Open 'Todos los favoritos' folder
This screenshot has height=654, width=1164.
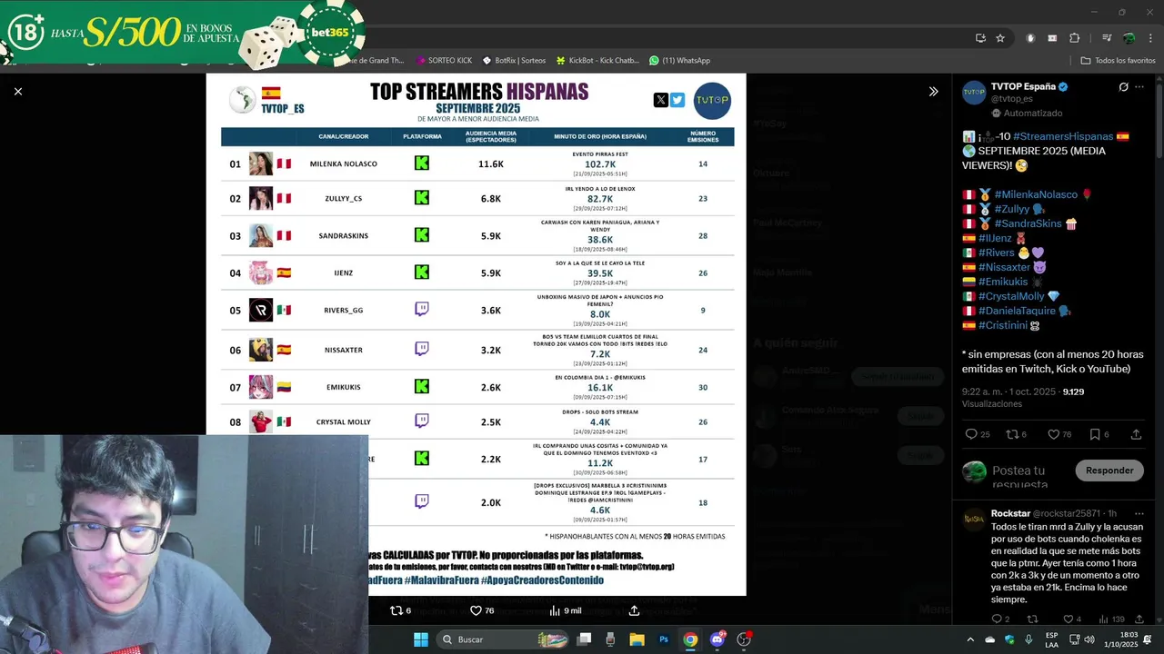(1118, 61)
